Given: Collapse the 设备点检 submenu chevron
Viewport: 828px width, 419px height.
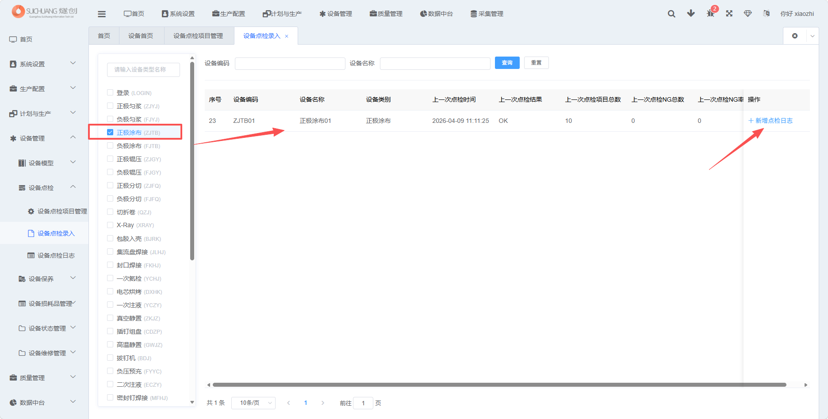Looking at the screenshot, I should point(73,187).
